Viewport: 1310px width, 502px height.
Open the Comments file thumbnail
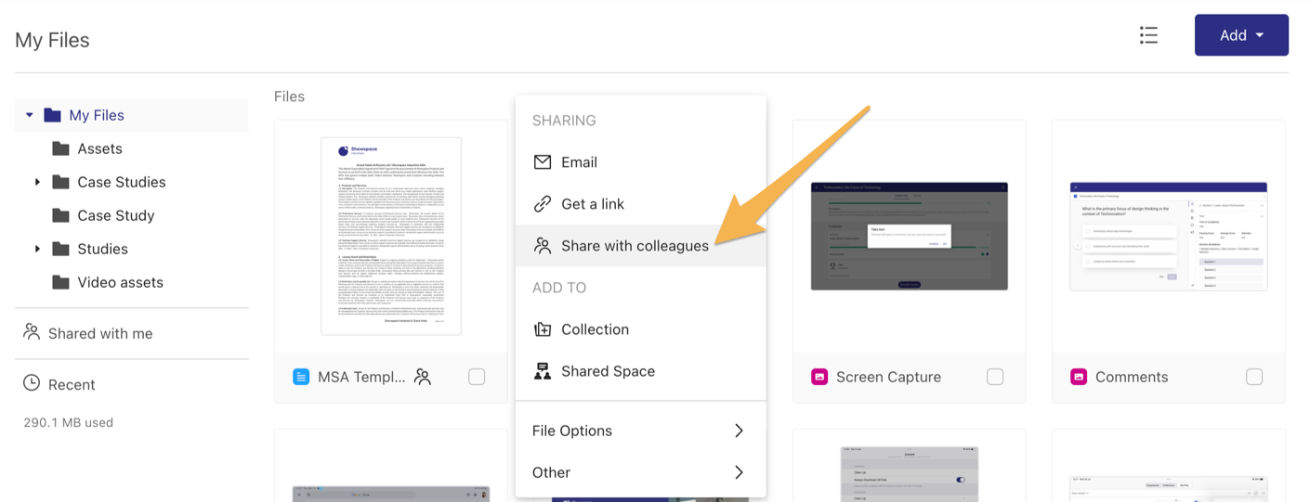(1168, 237)
